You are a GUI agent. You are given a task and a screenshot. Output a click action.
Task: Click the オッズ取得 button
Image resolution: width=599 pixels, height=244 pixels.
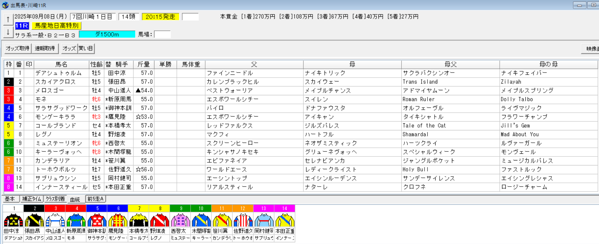click(18, 48)
